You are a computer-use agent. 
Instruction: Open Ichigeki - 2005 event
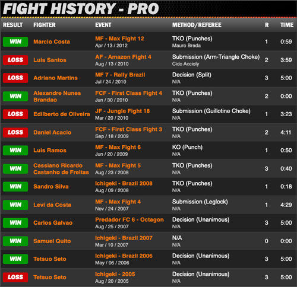115,274
